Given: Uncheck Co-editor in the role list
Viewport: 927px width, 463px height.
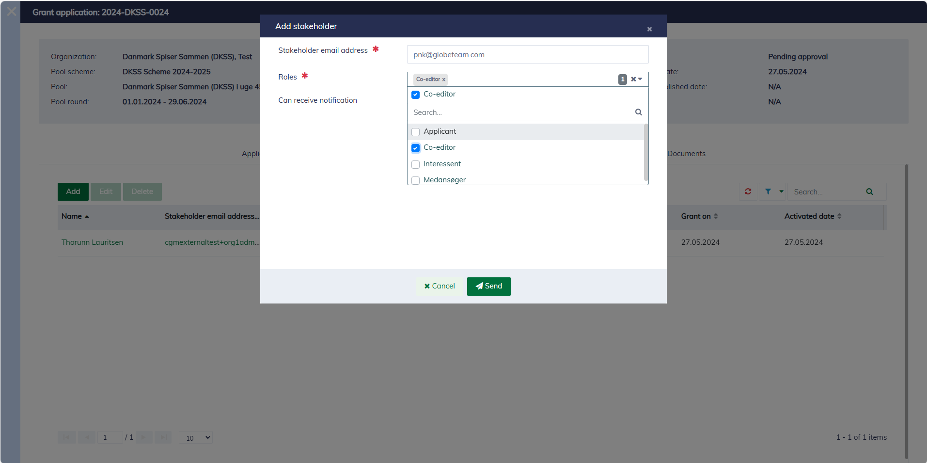Looking at the screenshot, I should pyautogui.click(x=415, y=148).
